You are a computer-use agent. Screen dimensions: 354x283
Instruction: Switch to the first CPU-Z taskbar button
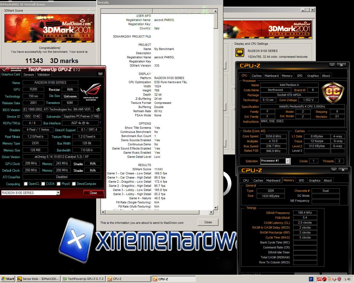point(129,279)
